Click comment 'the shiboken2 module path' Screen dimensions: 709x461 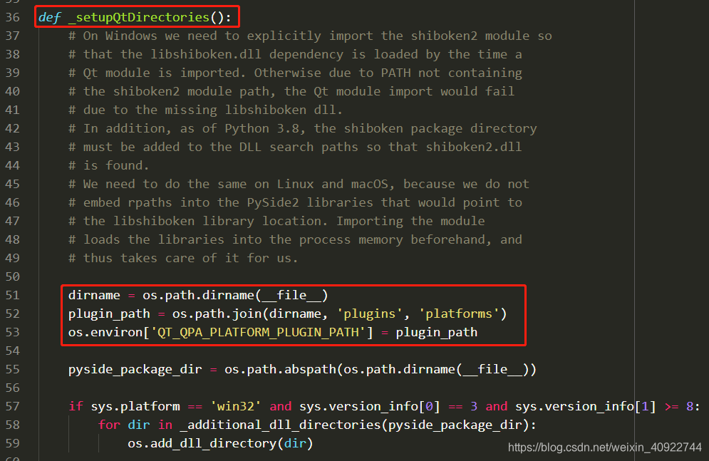[x=291, y=91]
